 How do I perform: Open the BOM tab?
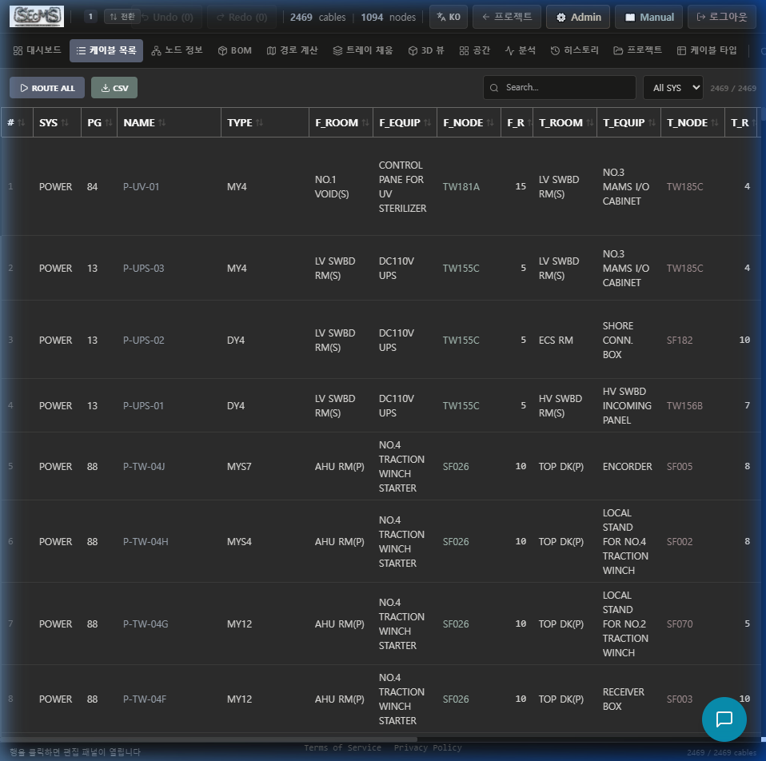[x=234, y=50]
